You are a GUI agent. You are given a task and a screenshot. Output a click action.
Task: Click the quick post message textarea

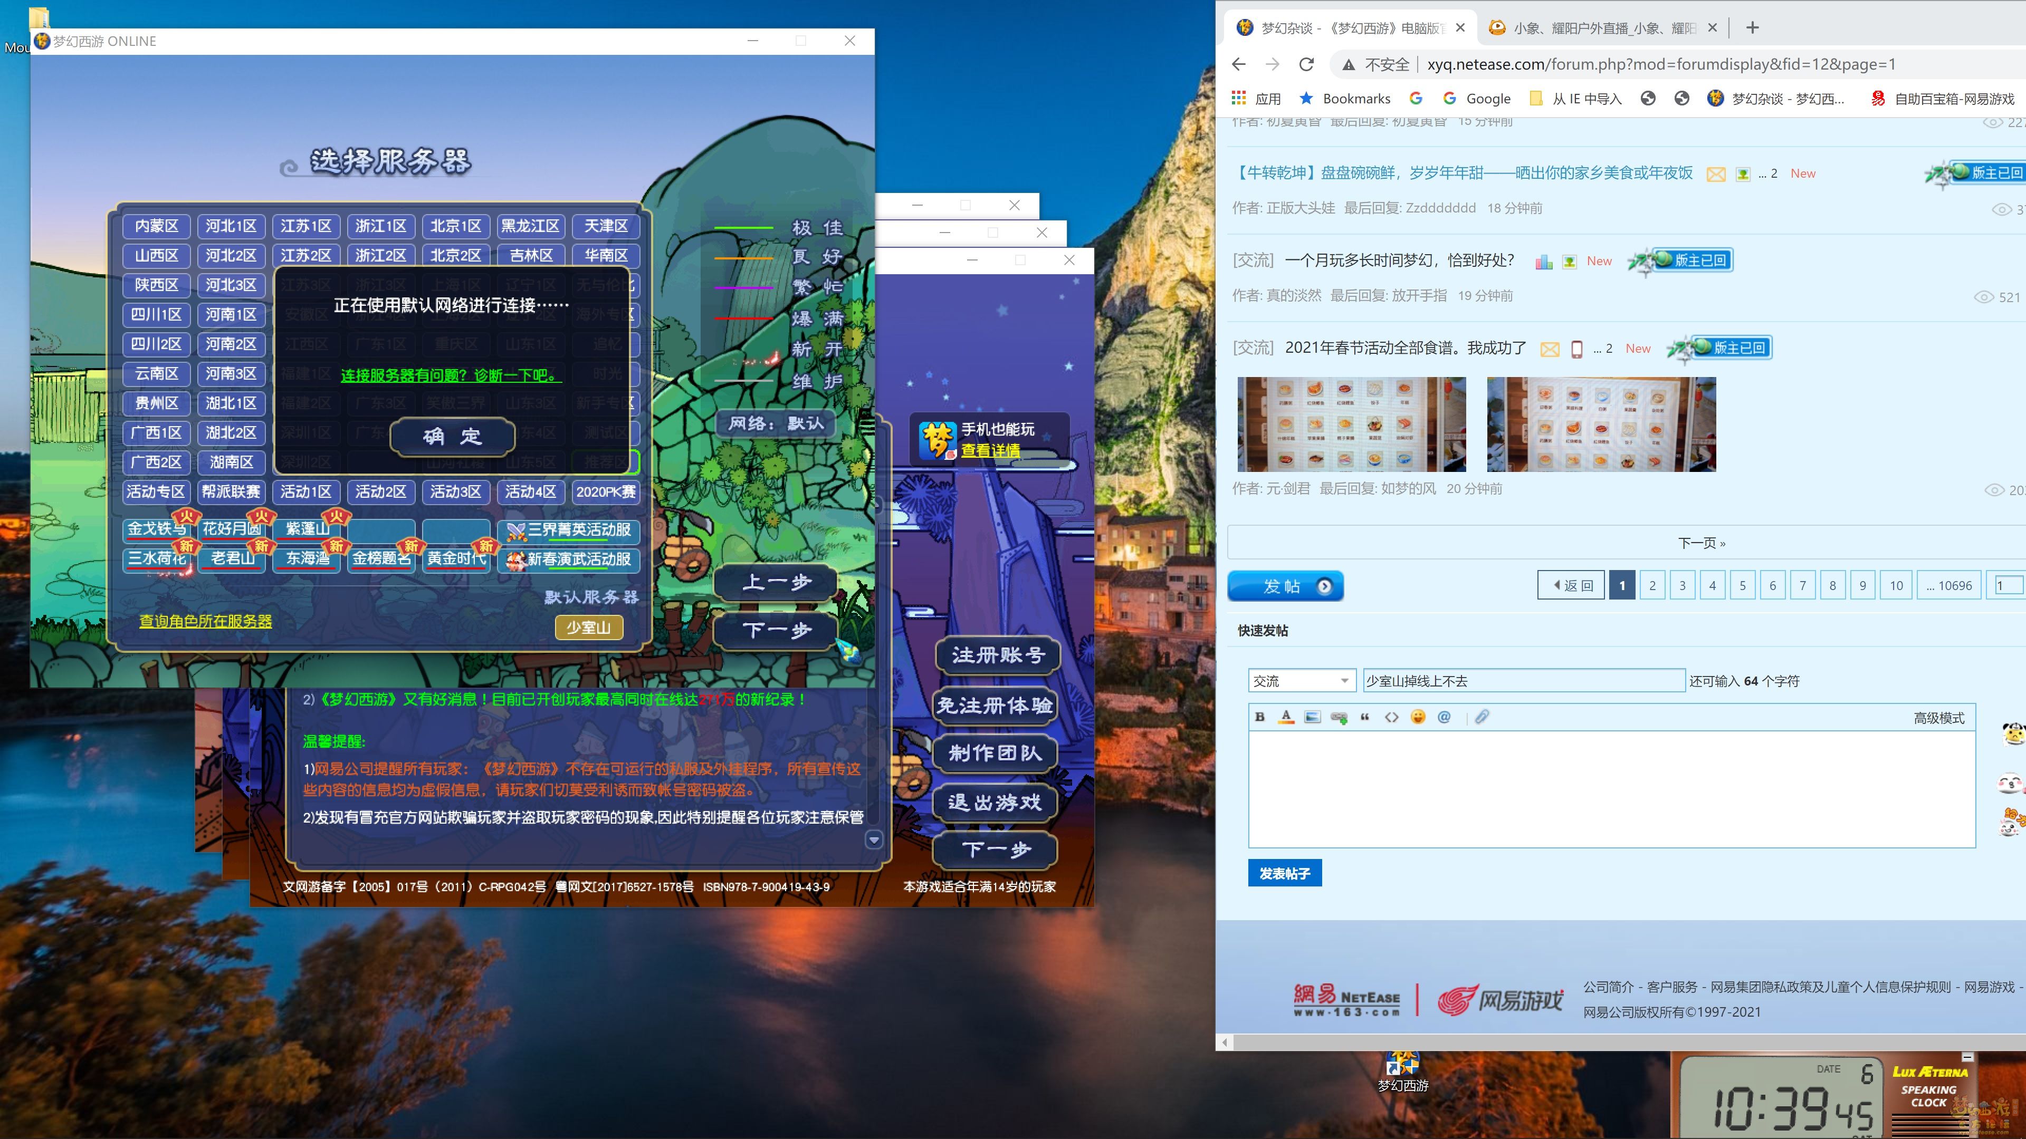pyautogui.click(x=1611, y=789)
